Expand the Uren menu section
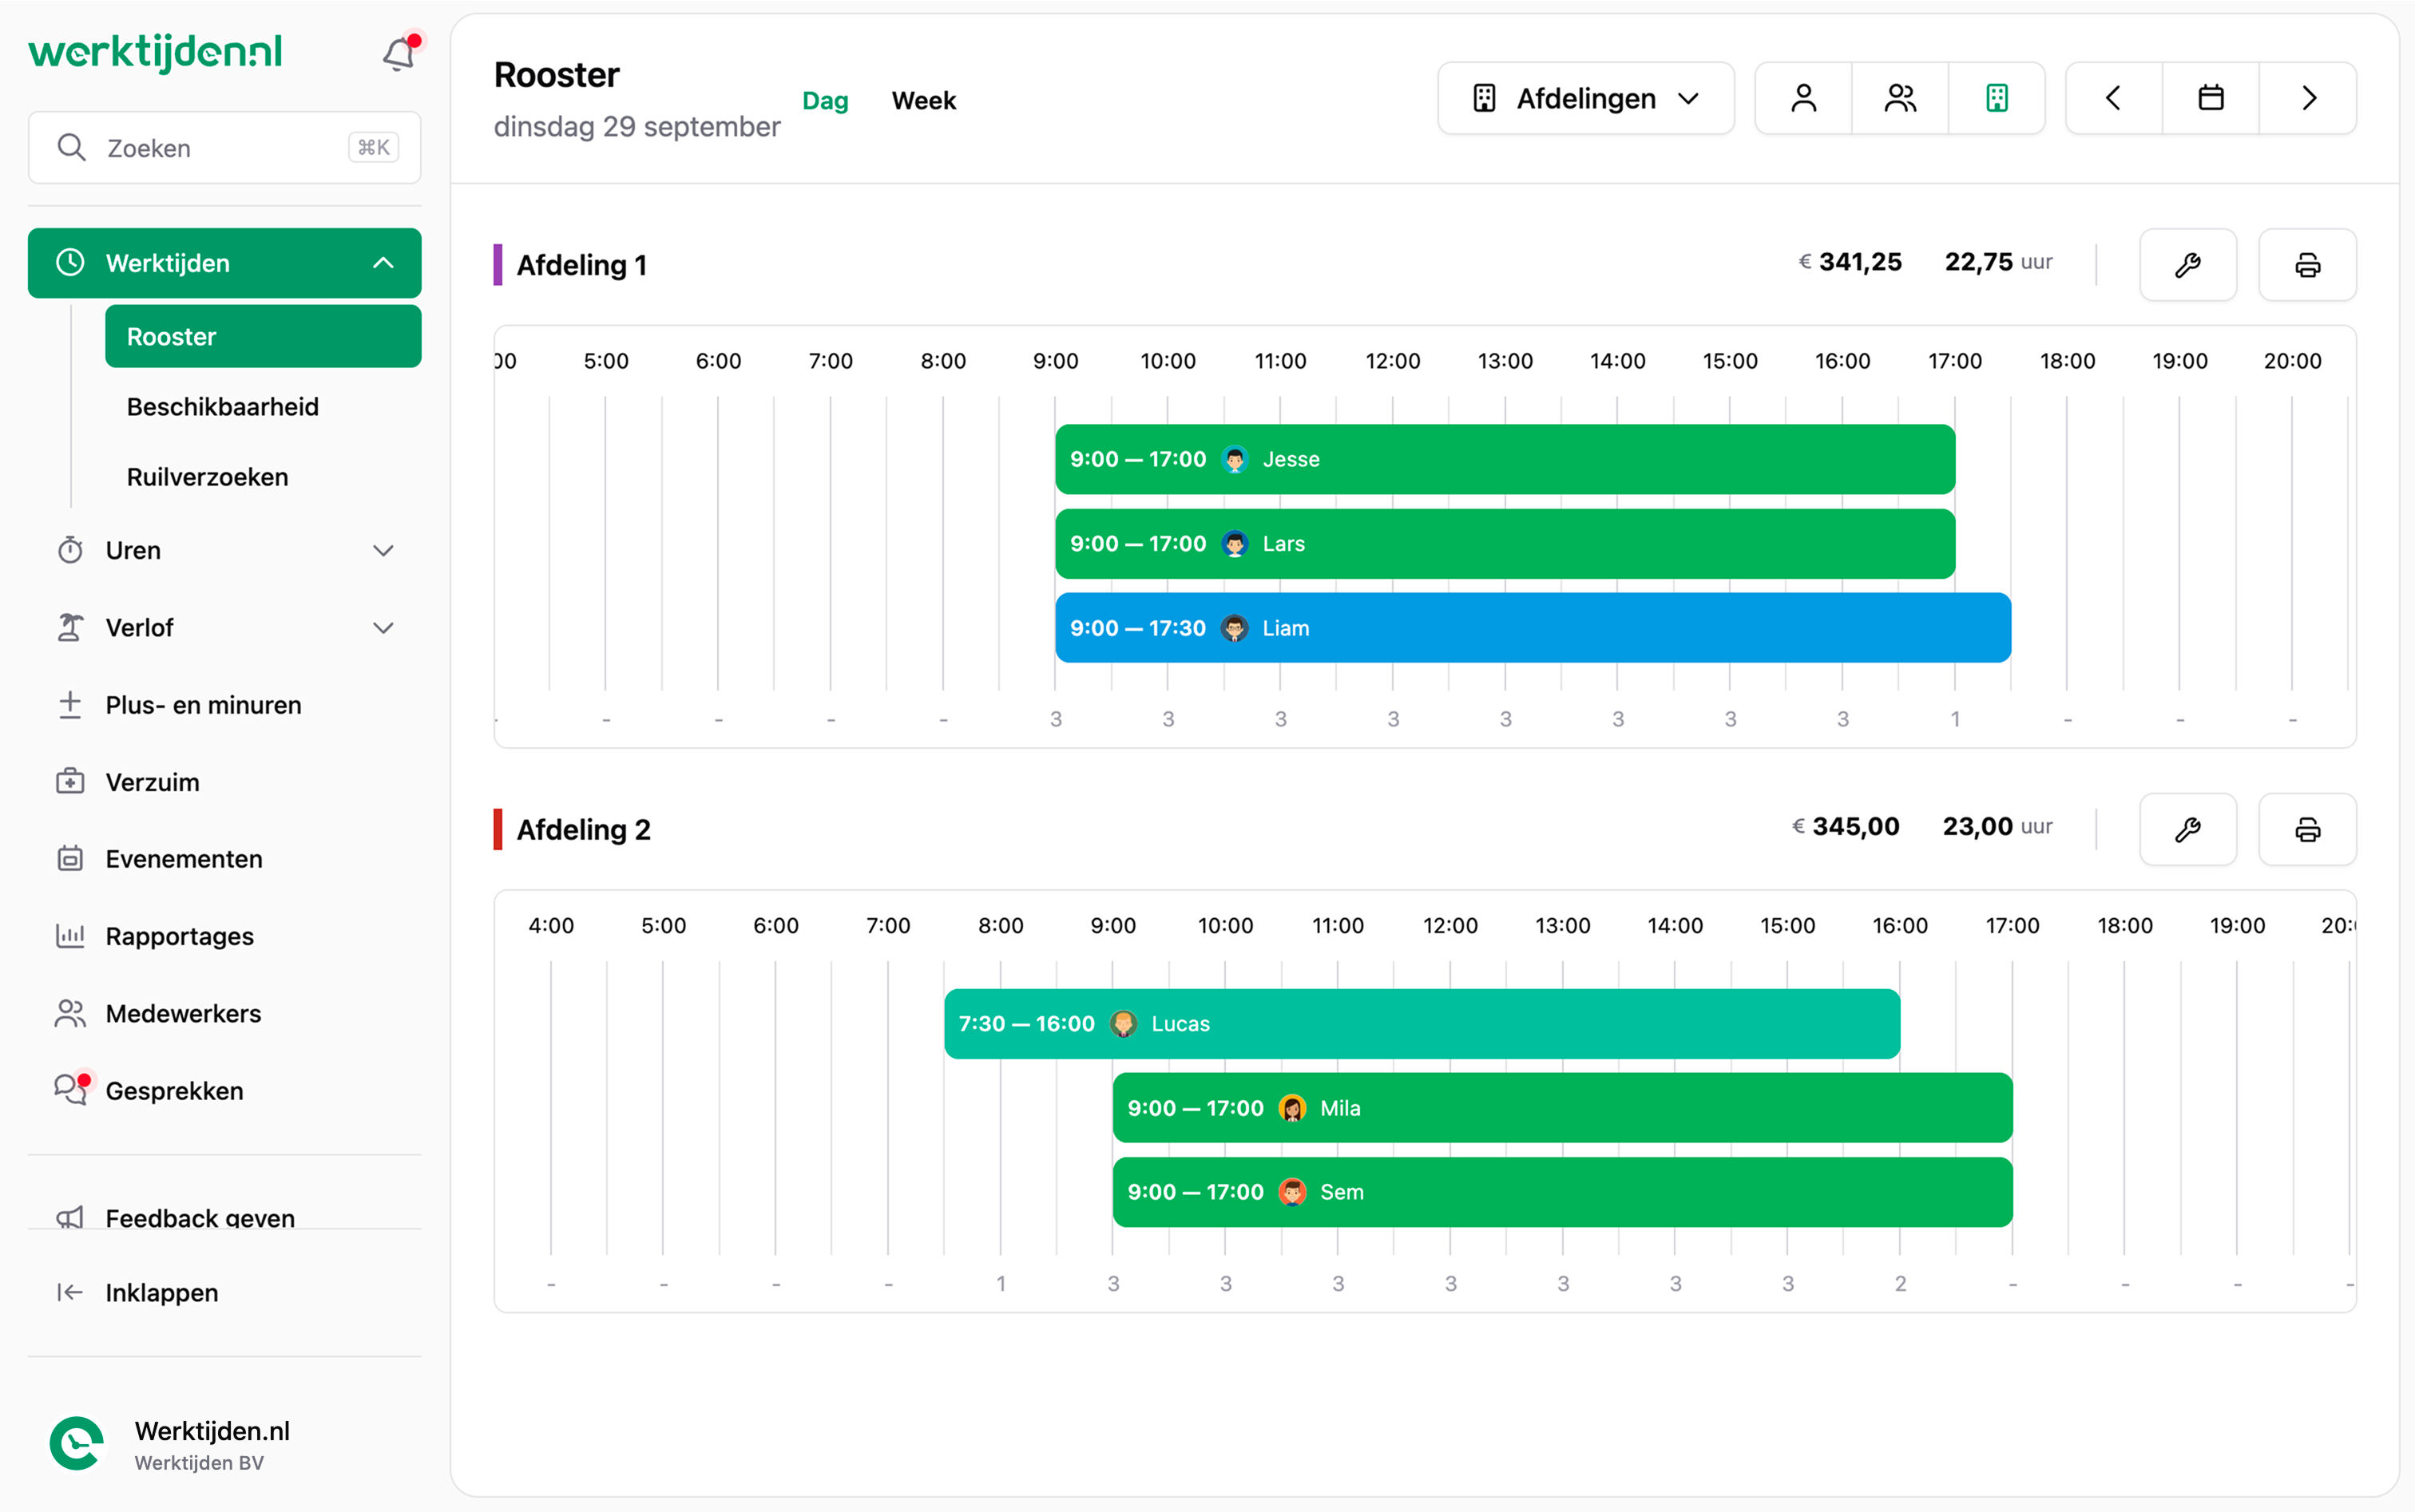The image size is (2415, 1512). pos(224,550)
